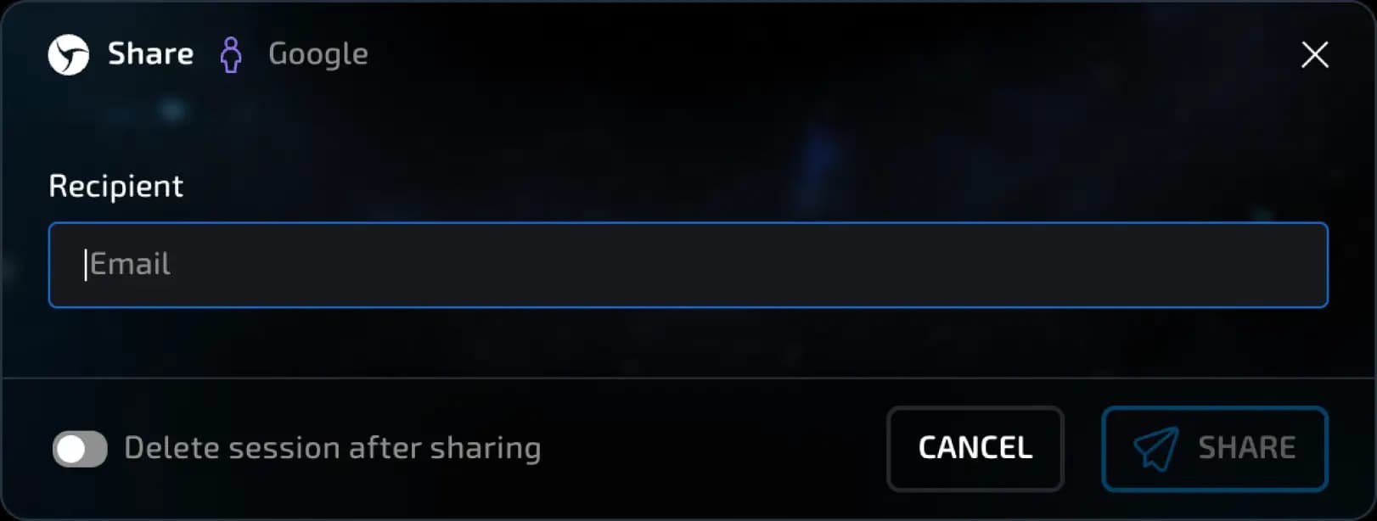Click the SHARE button
The width and height of the screenshot is (1377, 521).
(1215, 449)
